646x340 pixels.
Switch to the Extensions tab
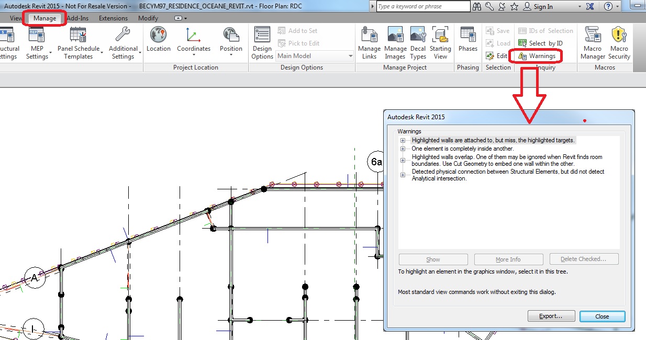113,17
